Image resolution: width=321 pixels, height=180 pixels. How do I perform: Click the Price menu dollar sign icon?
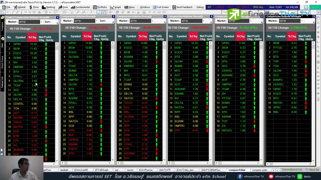[31, 7]
